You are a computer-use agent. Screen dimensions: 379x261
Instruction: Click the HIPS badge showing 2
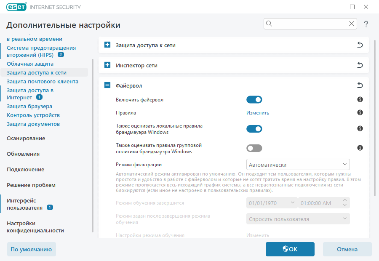[x=61, y=55]
